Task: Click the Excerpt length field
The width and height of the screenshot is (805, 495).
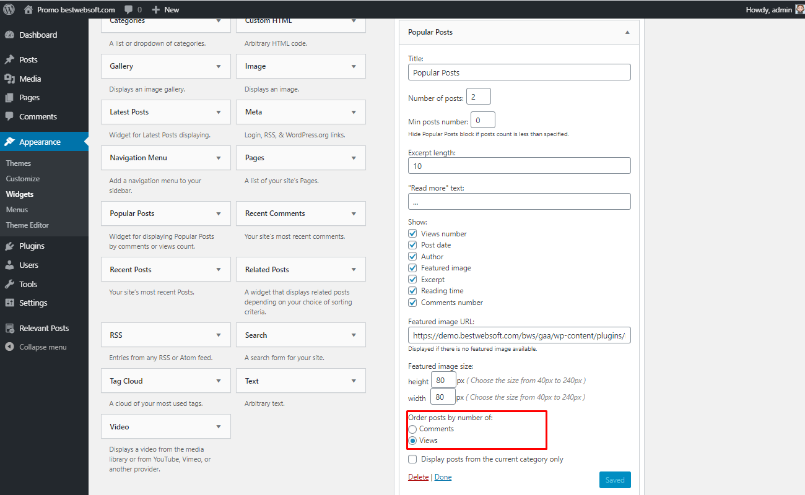Action: 520,166
